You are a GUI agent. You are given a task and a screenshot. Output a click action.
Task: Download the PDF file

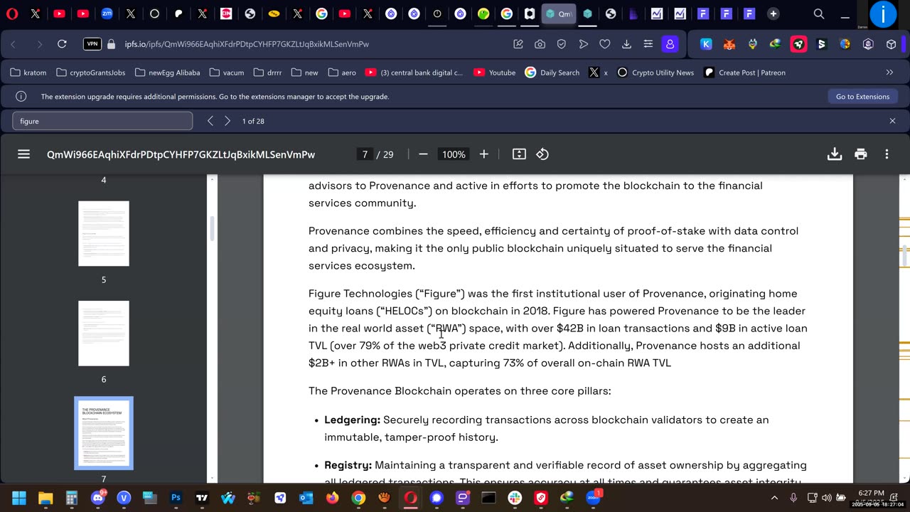click(835, 154)
